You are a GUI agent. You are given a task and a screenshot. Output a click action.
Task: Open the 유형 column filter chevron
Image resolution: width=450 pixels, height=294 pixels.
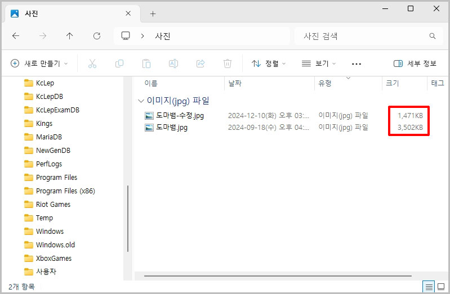349,78
